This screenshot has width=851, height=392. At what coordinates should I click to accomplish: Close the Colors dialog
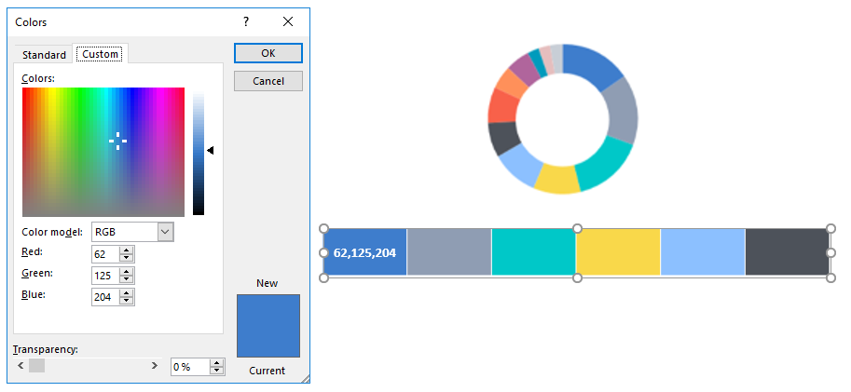click(x=287, y=21)
